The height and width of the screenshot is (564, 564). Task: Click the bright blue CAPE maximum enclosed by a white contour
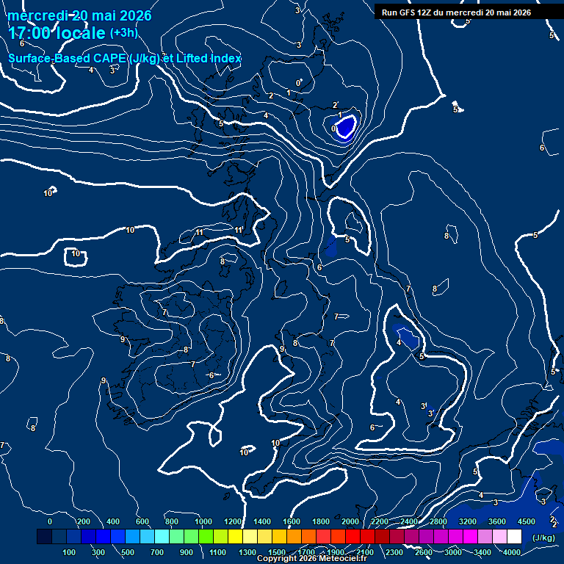346,126
